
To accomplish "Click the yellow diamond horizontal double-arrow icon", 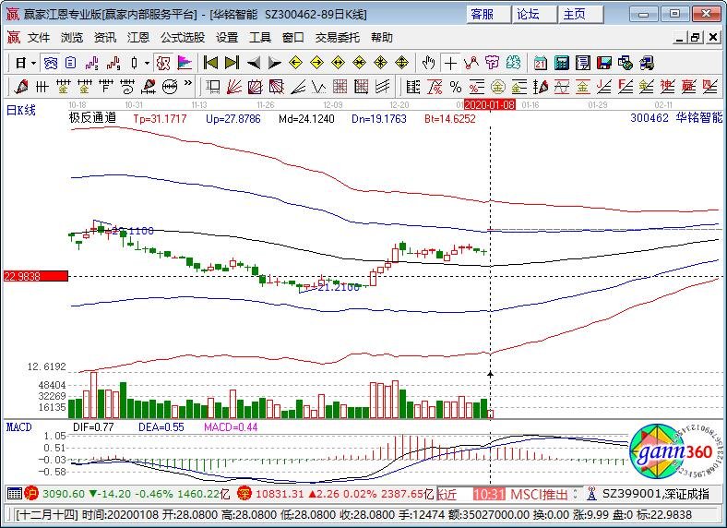I will [338, 63].
